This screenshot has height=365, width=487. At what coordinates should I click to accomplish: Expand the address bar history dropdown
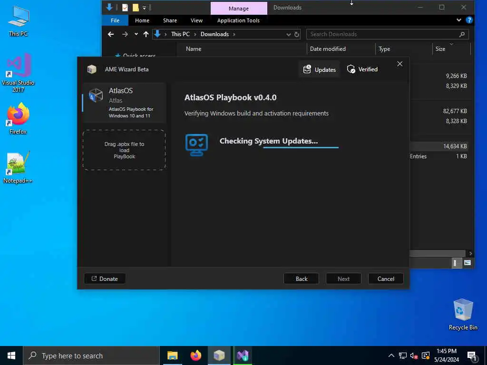288,34
